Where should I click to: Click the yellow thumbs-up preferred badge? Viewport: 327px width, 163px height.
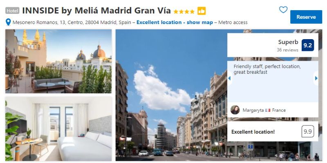tap(202, 11)
